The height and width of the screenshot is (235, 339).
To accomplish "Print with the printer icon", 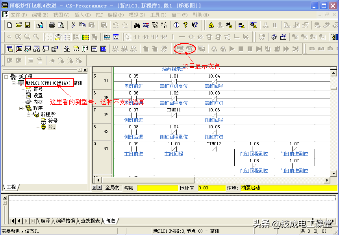I will (x=52, y=25).
